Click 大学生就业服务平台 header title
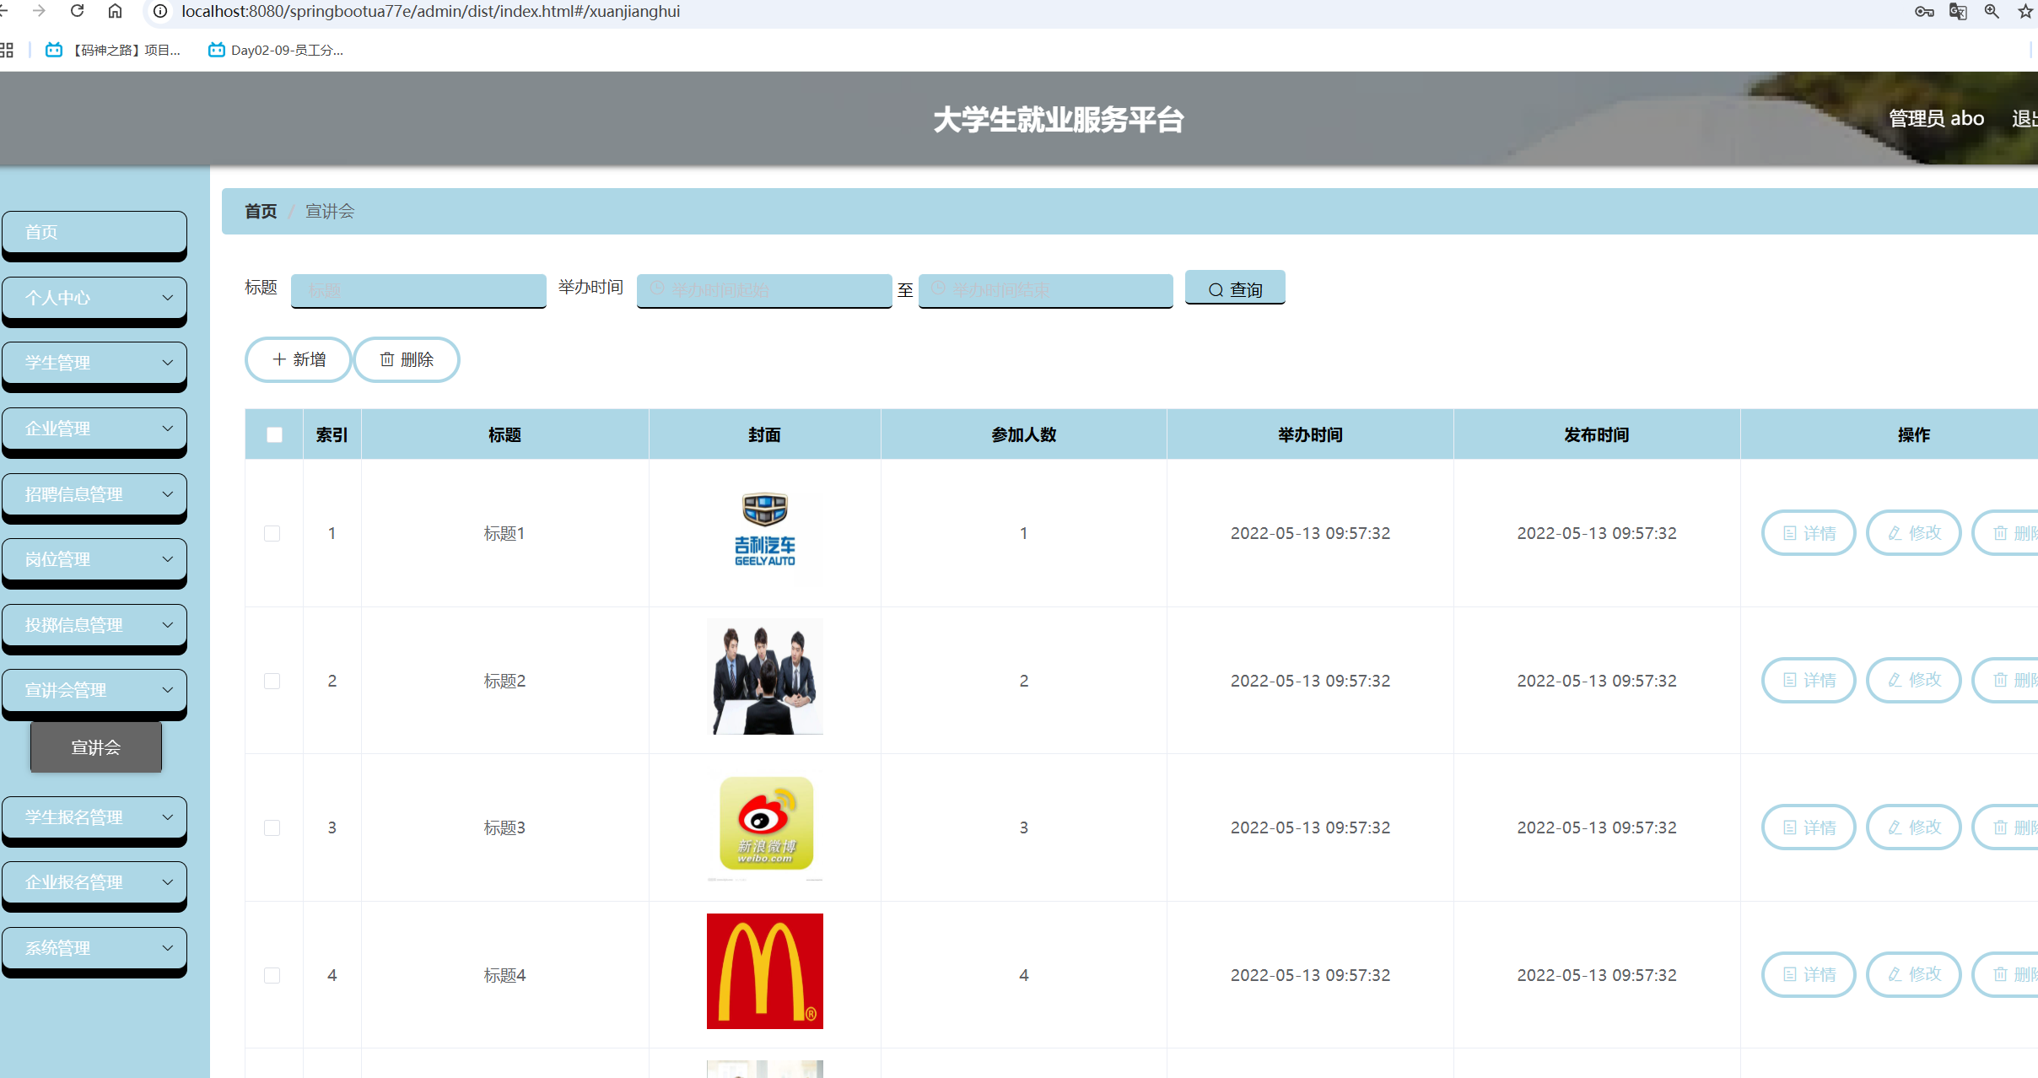2038x1078 pixels. [x=1059, y=120]
